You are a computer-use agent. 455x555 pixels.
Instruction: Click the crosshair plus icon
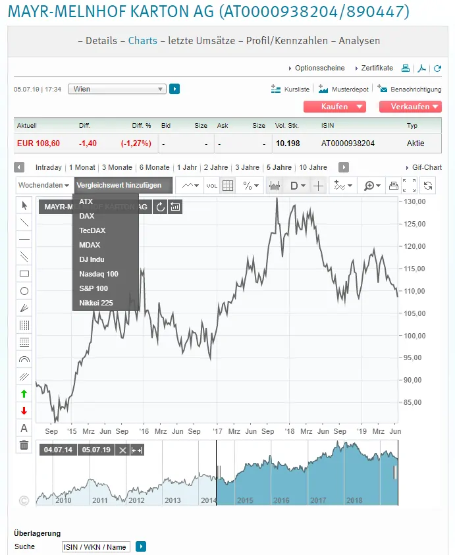pyautogui.click(x=318, y=186)
